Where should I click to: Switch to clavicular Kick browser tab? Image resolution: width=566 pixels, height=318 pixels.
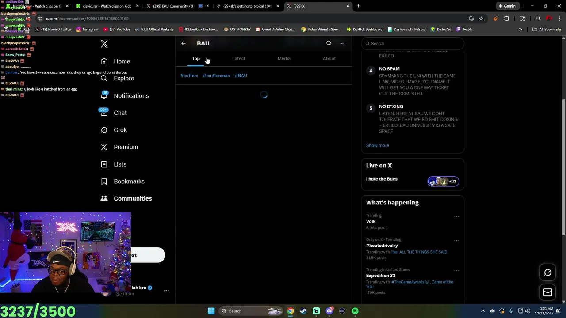tap(108, 6)
